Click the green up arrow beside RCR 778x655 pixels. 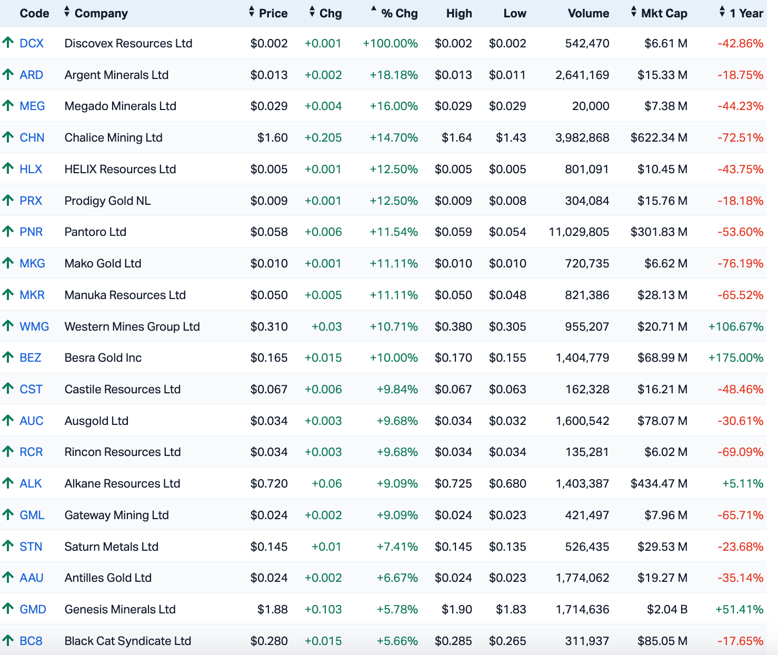7,451
